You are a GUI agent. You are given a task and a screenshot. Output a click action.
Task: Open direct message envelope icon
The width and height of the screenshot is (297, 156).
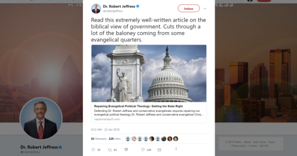click(x=159, y=150)
